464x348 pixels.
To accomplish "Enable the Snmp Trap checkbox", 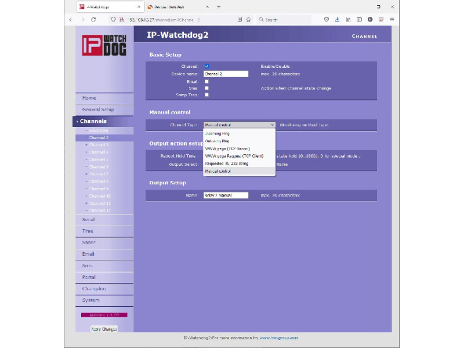I will (207, 95).
